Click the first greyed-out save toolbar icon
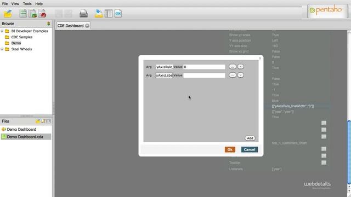The height and width of the screenshot is (197, 351). point(59,14)
